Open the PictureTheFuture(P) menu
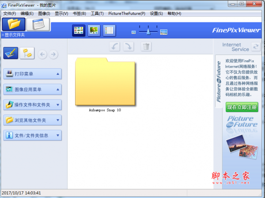The image size is (265, 198). 127,14
